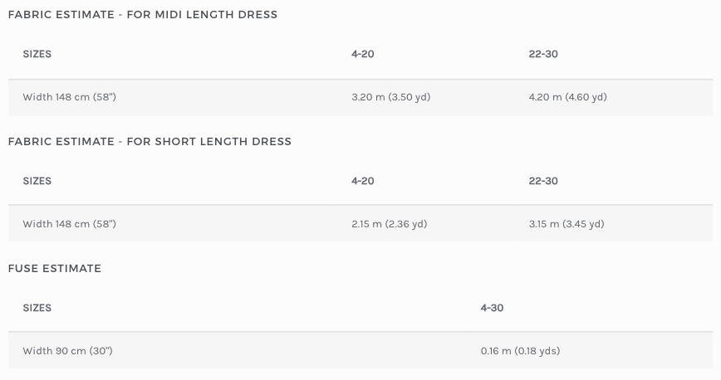Click short dress row Width 148 cm label
Screen dimensions: 721x380
(70, 224)
